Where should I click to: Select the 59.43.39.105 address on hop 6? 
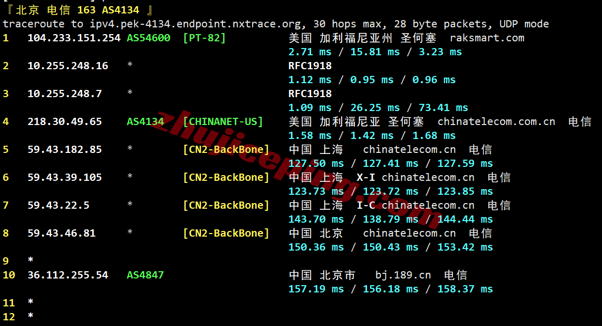[65, 178]
